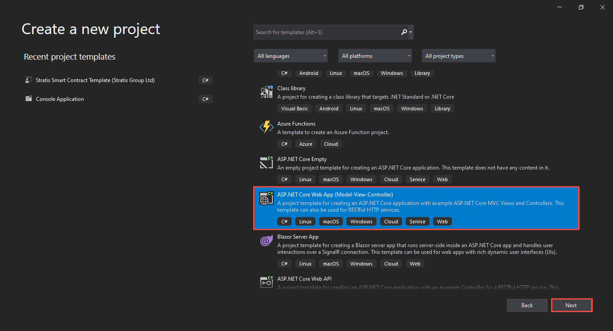
Task: Click the ASP.NET Core Empty icon
Action: 267,162
